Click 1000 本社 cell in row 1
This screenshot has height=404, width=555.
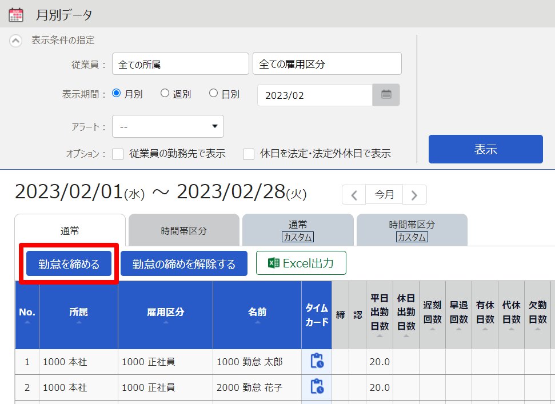[78, 362]
